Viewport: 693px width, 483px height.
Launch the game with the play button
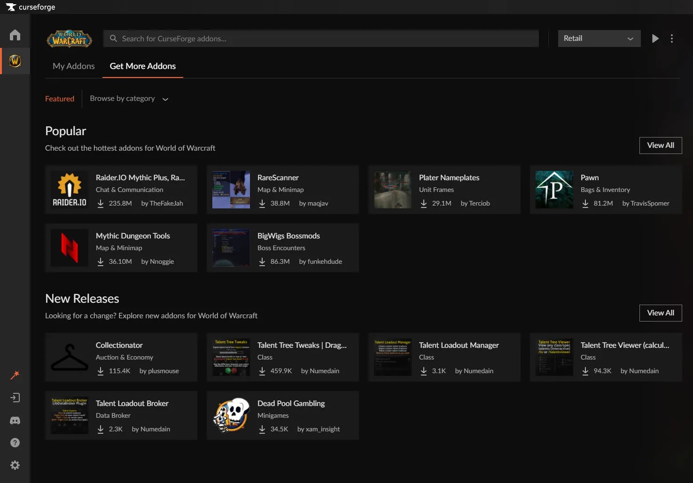click(655, 38)
